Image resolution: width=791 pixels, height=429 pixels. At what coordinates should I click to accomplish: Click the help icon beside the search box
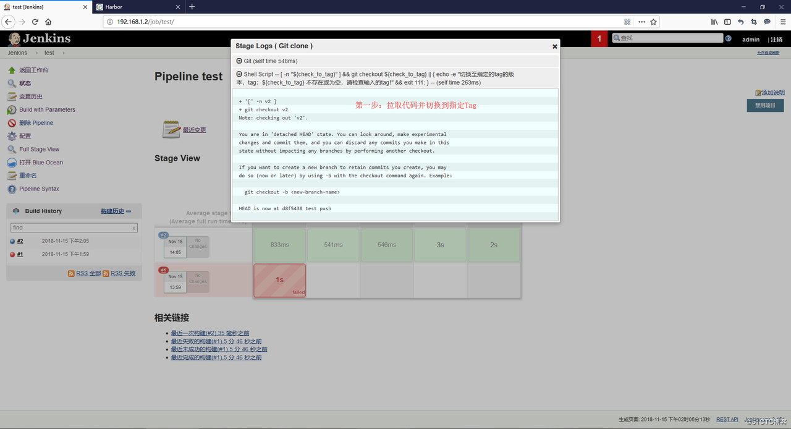click(729, 38)
